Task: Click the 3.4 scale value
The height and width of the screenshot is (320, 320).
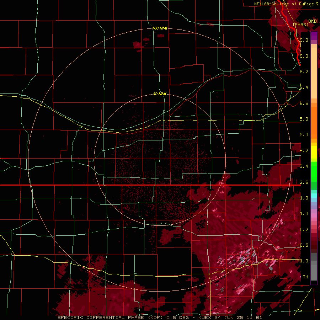Action: coord(304,166)
